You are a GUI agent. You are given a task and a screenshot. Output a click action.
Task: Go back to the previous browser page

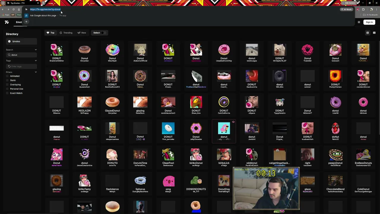(3, 9)
